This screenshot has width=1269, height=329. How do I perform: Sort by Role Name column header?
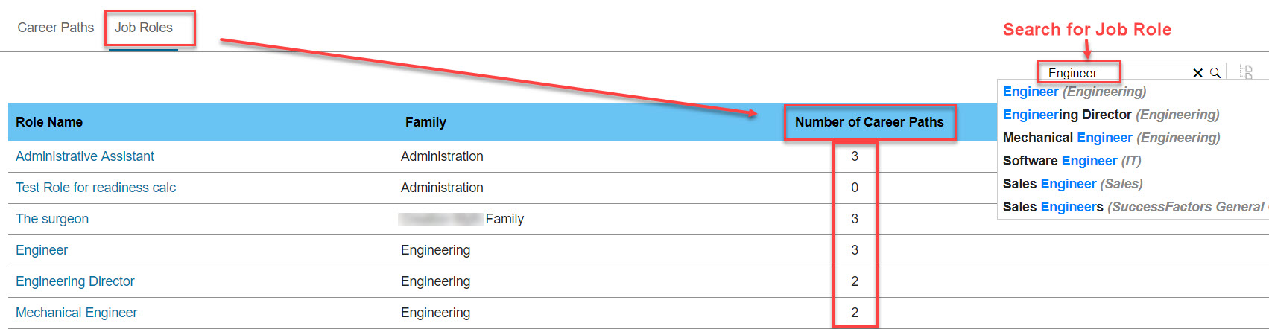coord(49,122)
